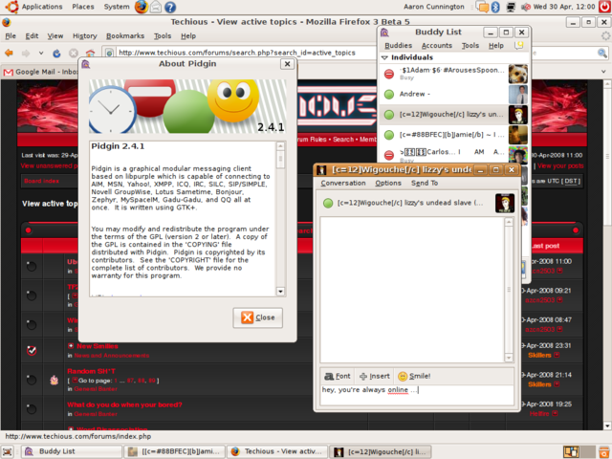Open the New Smilies forum topic link
612x459 pixels.
[98, 346]
